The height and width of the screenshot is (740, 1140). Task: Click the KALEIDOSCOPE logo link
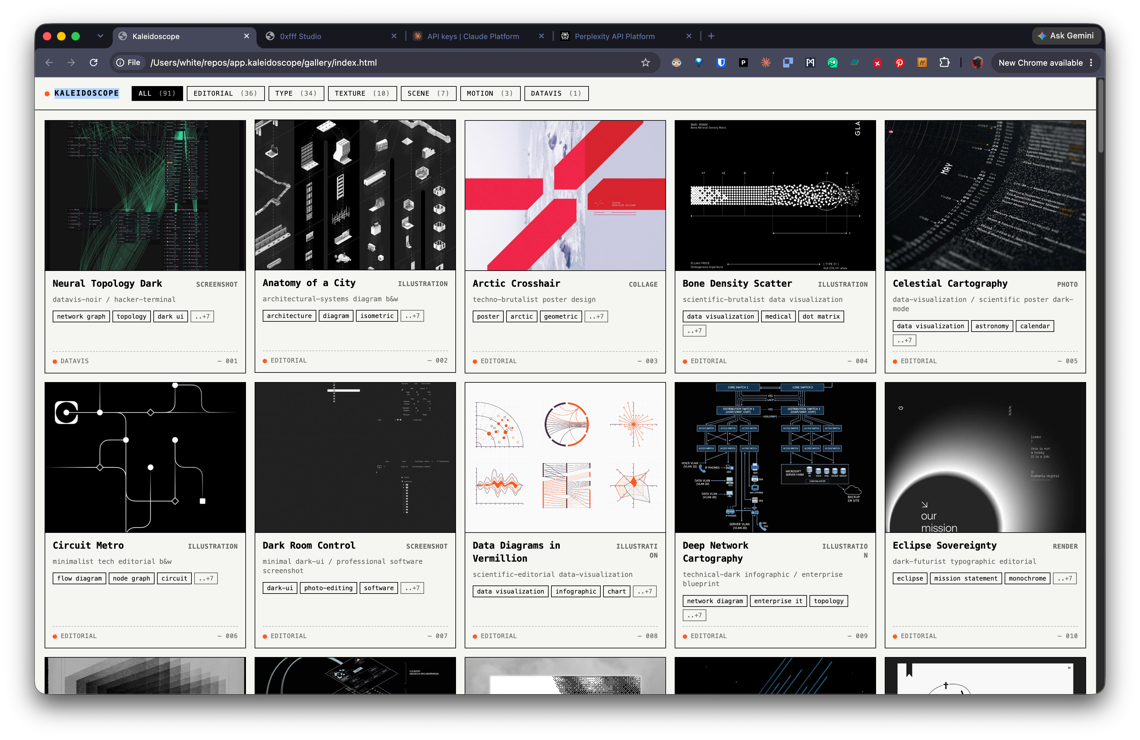click(x=87, y=93)
